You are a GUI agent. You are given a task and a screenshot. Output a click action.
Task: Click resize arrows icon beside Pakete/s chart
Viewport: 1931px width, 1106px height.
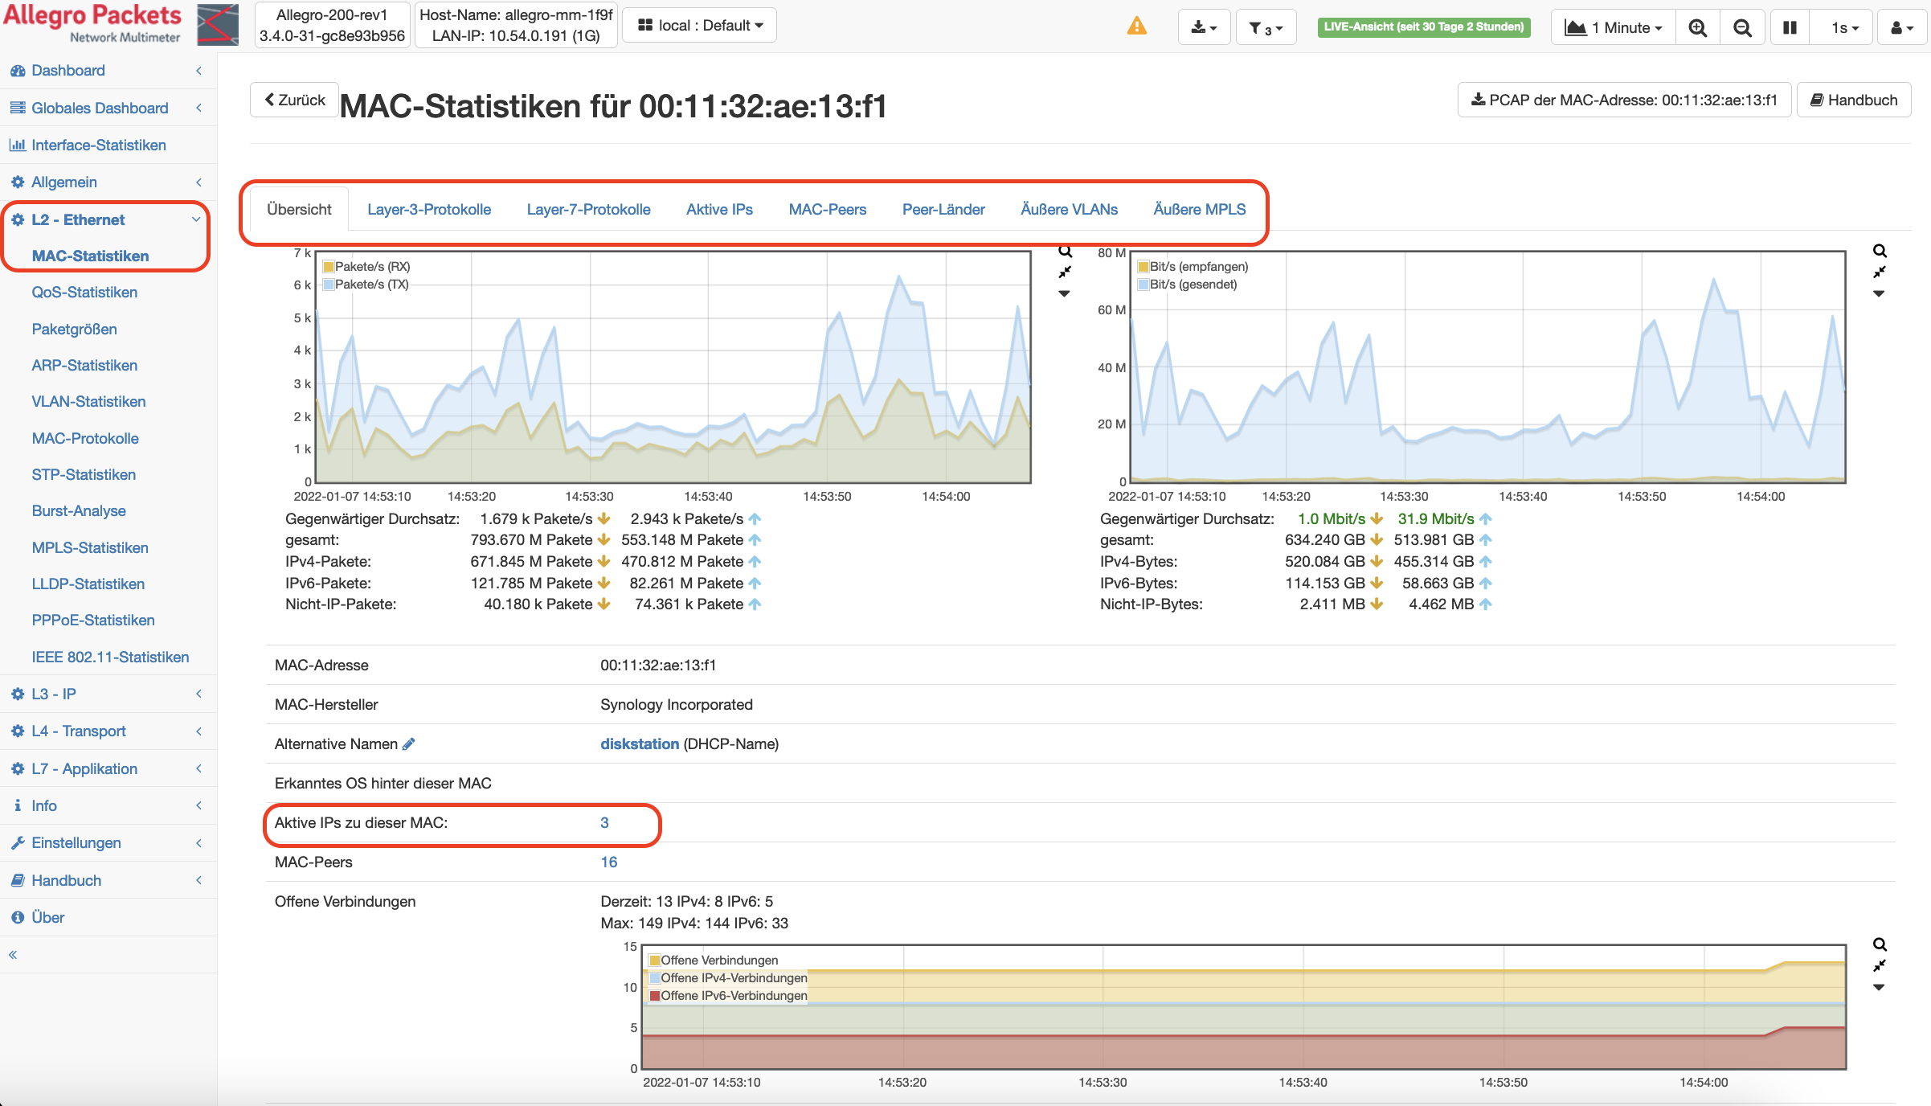coord(1065,272)
